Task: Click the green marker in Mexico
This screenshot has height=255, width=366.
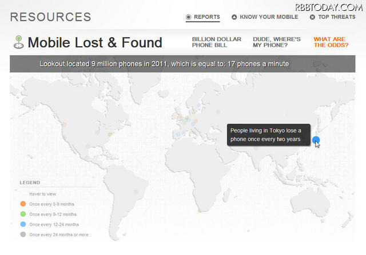Action: click(87, 157)
